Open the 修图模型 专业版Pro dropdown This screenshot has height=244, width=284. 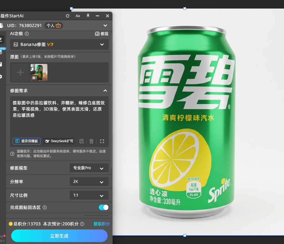point(89,168)
